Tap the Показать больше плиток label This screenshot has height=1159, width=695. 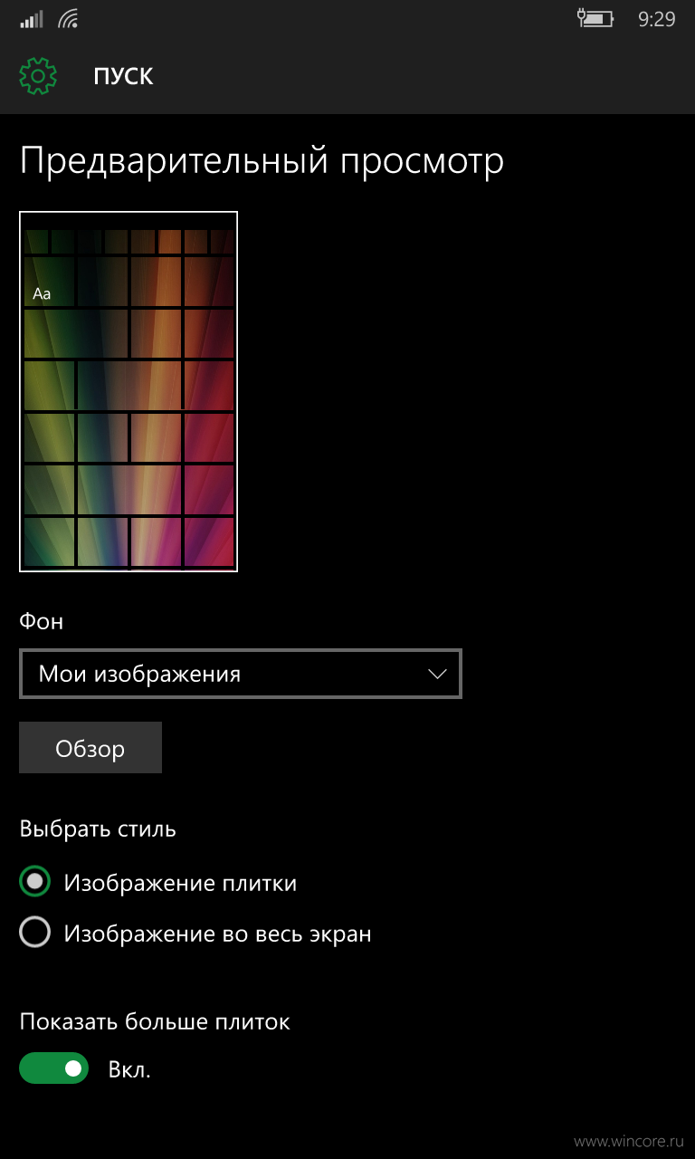pyautogui.click(x=155, y=1022)
